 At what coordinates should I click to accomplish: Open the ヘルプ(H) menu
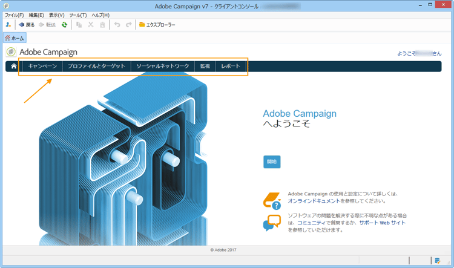click(x=100, y=15)
